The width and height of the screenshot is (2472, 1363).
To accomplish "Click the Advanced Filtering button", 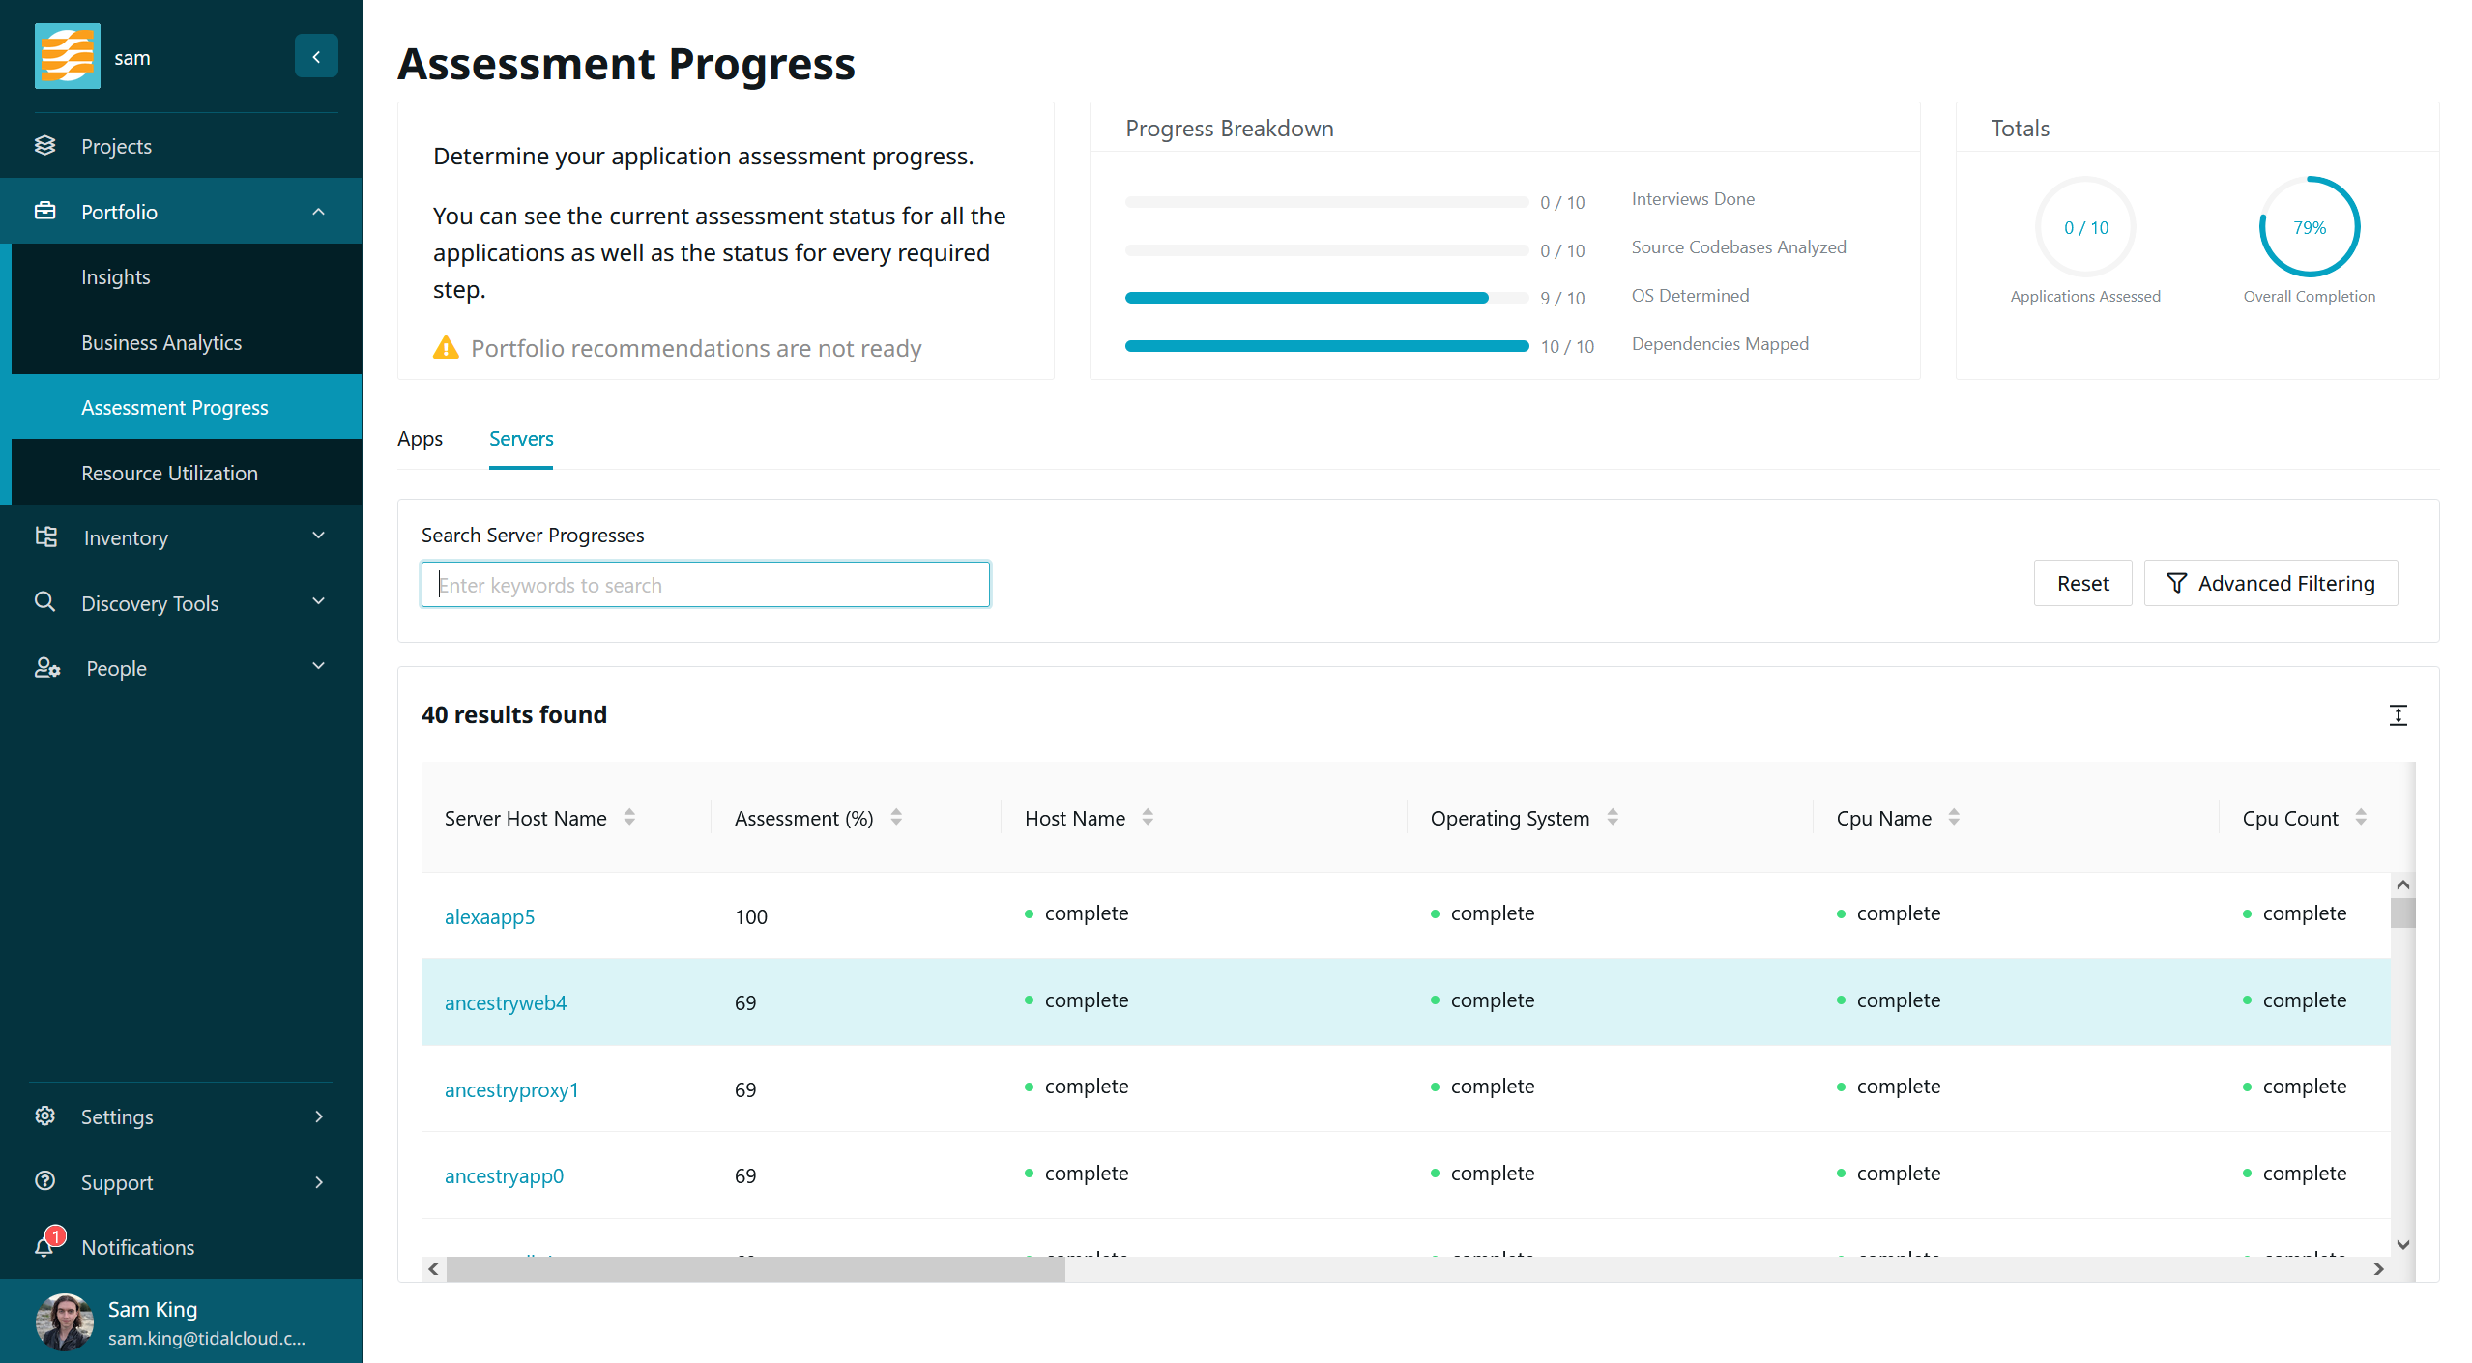I will (2270, 583).
